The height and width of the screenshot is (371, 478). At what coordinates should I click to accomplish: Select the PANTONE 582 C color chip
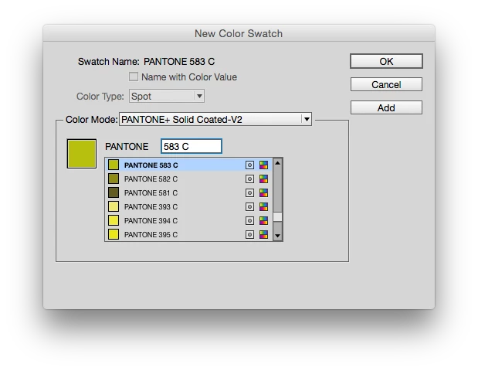pos(114,179)
